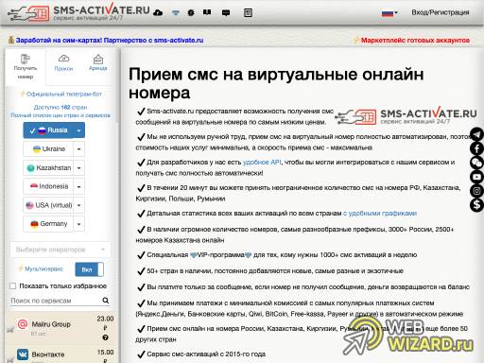Open Официальный телеграм бот link
This screenshot has height=363, width=484.
pyautogui.click(x=64, y=94)
